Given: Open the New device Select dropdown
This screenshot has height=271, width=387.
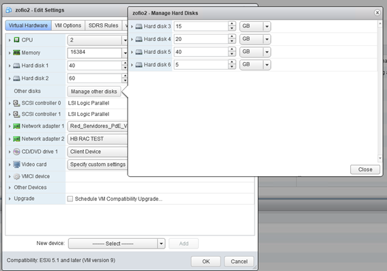Looking at the screenshot, I should [x=161, y=244].
